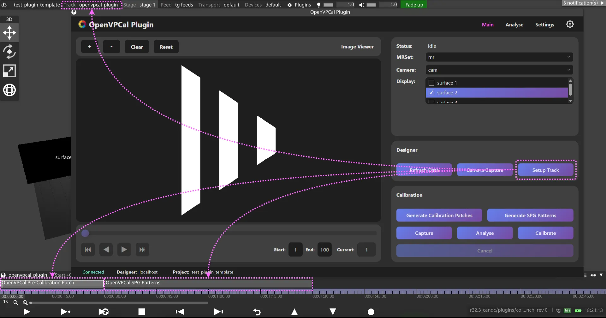Check the surface 3 checkbox
This screenshot has height=318, width=606.
click(x=431, y=102)
